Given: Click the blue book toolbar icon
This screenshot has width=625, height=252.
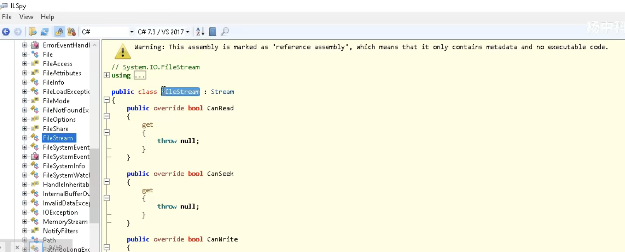Looking at the screenshot, I should point(213,32).
